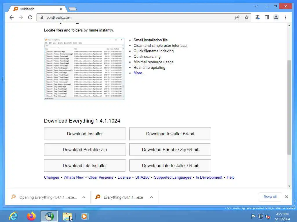Click the Chrome taskbar icon
Screen dimensions: 297x222
49,216
